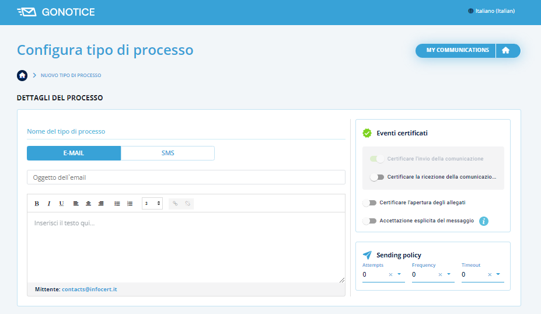Center-align the email text
The image size is (541, 314).
point(88,204)
